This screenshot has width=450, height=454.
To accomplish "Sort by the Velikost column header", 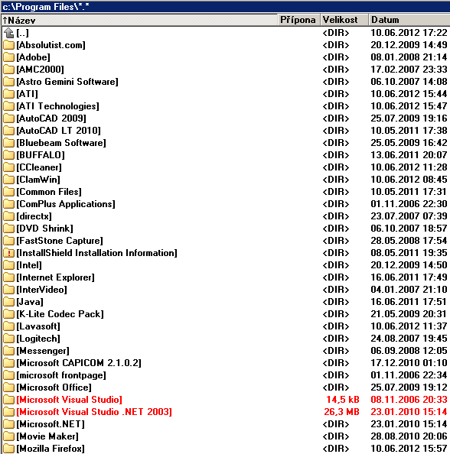I will pos(344,20).
